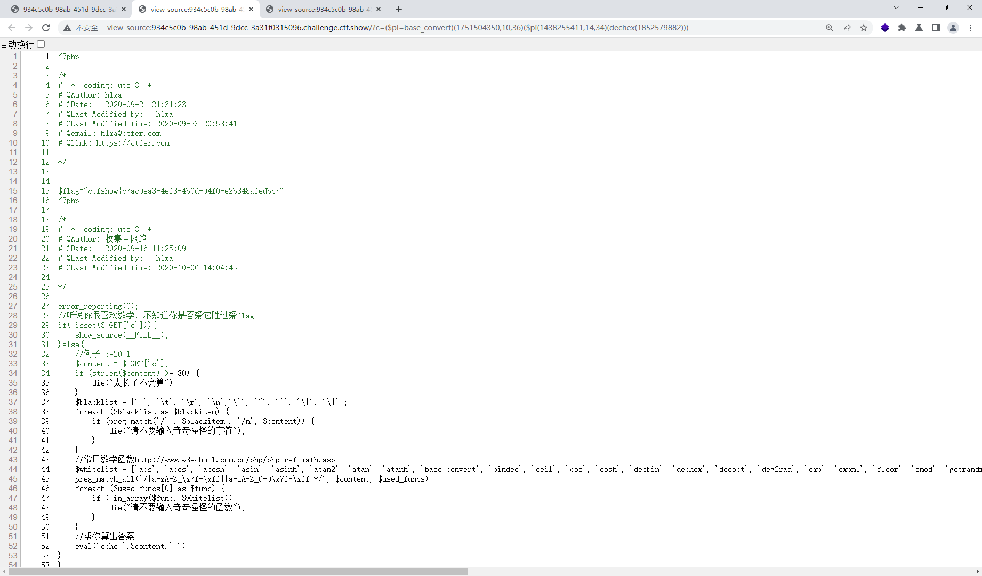Click the @Author: 收集自网络 line
Screen dimensions: 982x576
point(103,239)
